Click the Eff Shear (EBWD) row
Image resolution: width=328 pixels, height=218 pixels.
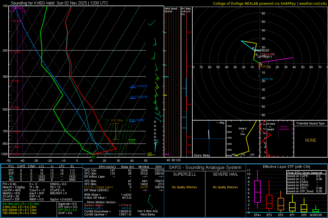pyautogui.click(x=124, y=190)
